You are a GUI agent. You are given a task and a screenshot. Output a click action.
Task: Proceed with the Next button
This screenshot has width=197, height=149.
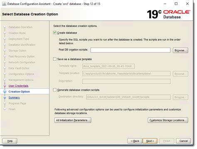[150, 141]
